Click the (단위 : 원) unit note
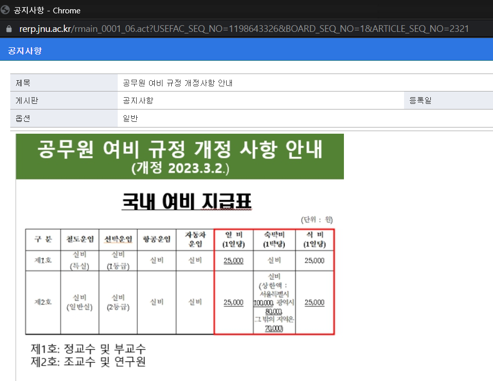Image resolution: width=493 pixels, height=381 pixels. 317,220
